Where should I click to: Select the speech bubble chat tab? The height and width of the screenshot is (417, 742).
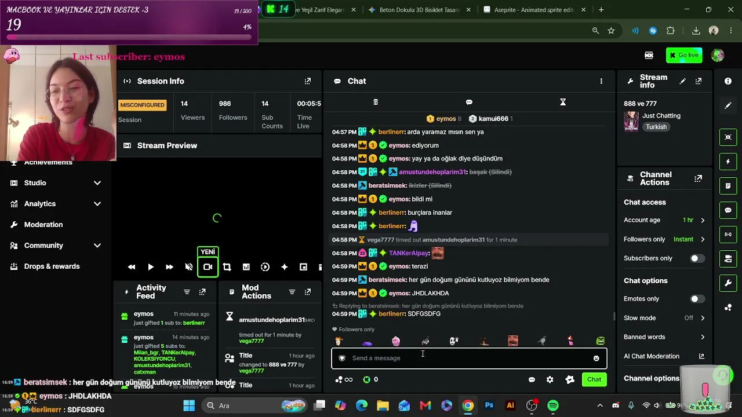click(x=469, y=102)
